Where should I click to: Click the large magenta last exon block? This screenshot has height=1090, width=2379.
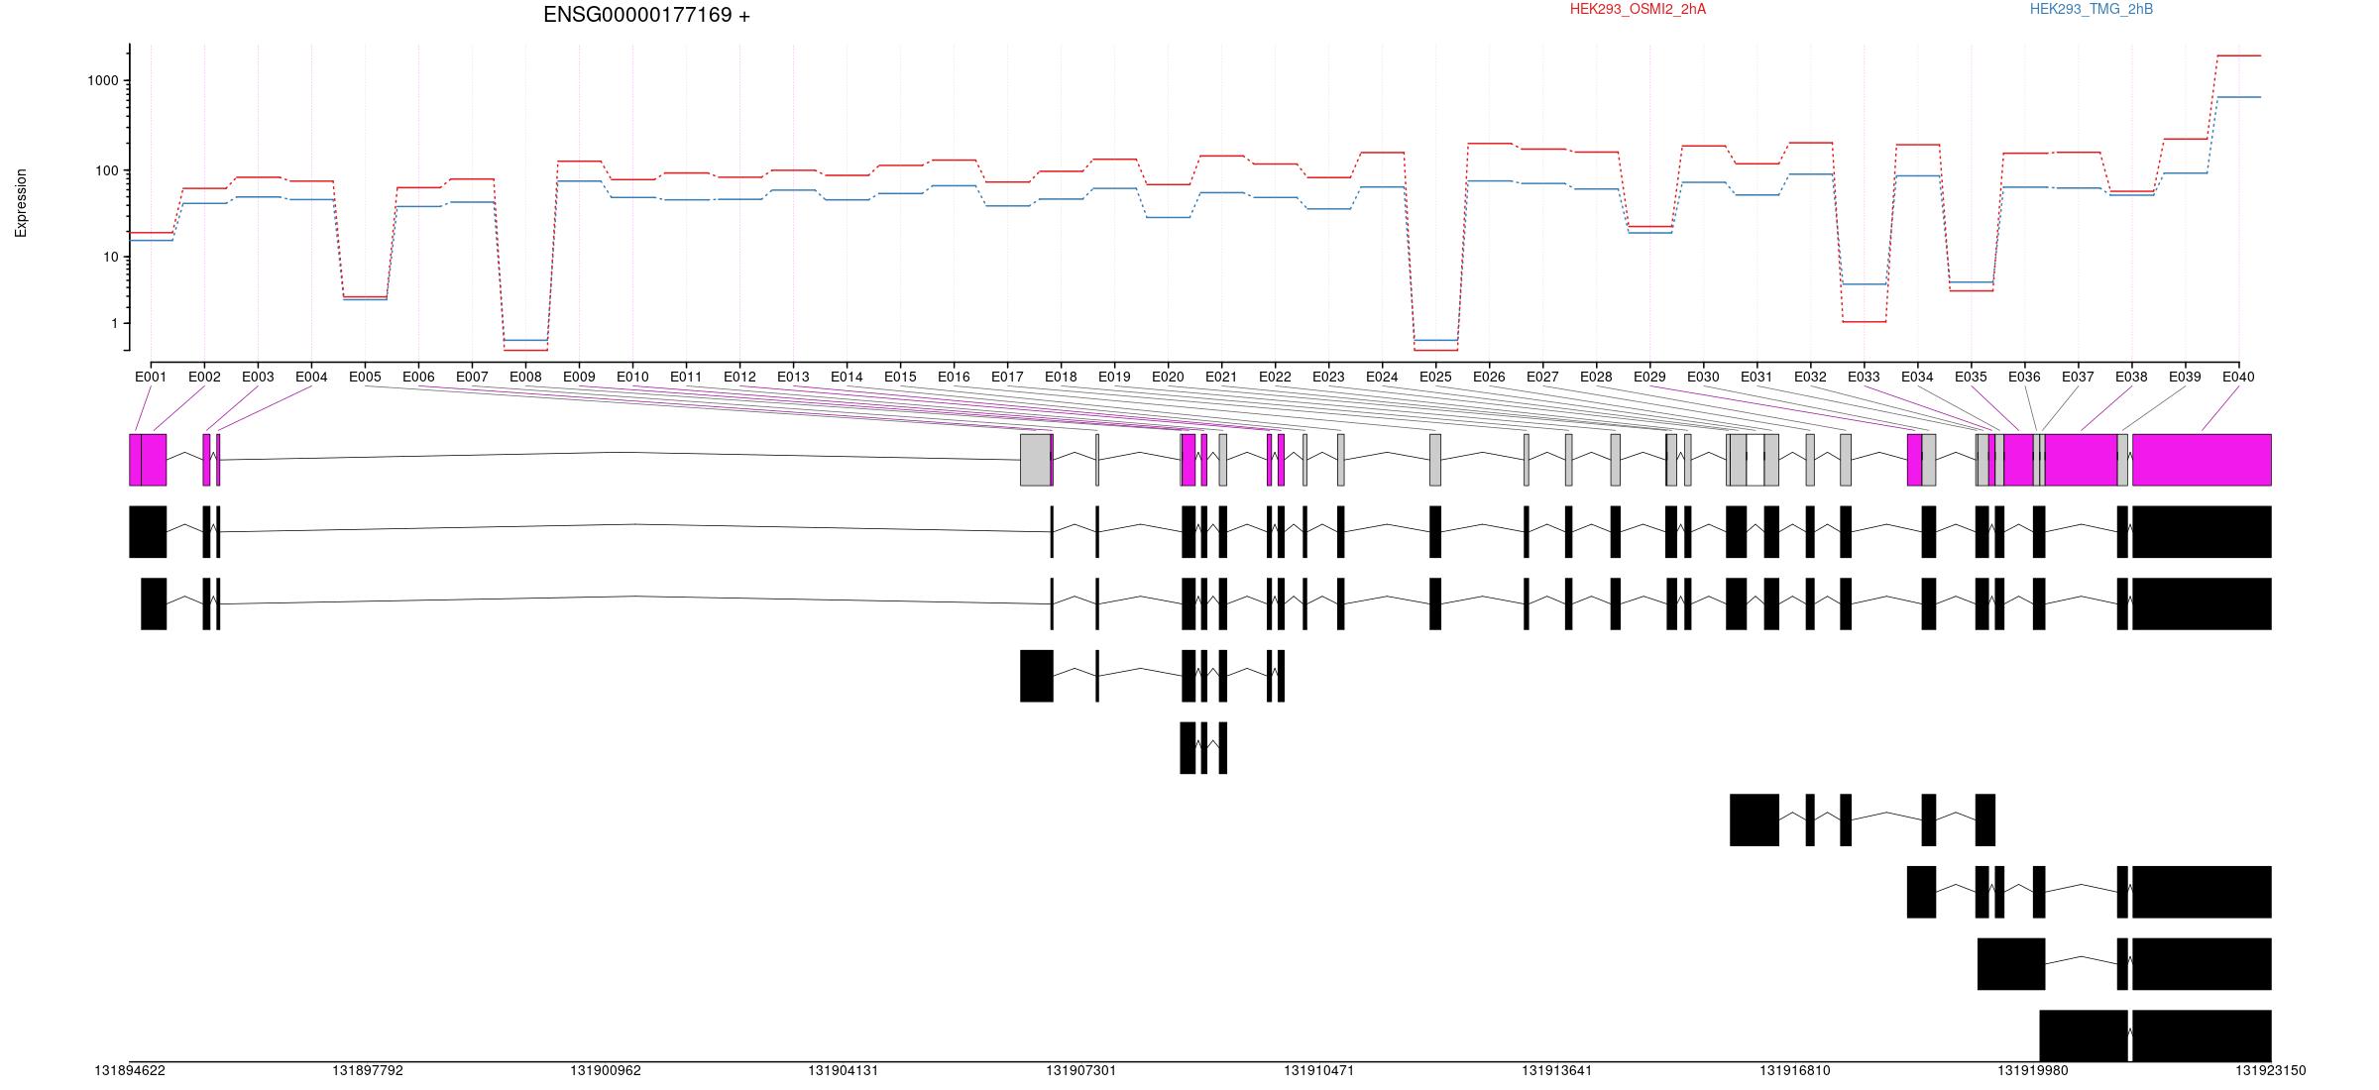point(2202,460)
